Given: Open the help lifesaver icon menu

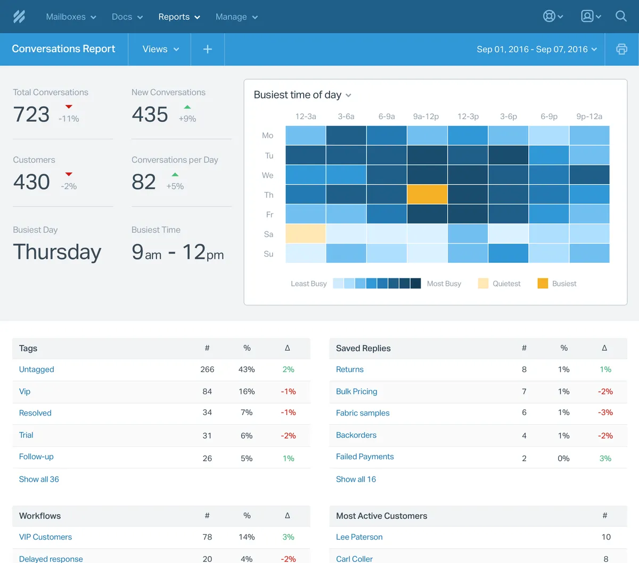Looking at the screenshot, I should 553,16.
